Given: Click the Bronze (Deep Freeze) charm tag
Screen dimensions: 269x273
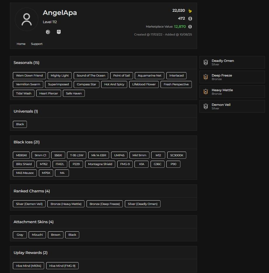Looking at the screenshot, I should [105, 204].
